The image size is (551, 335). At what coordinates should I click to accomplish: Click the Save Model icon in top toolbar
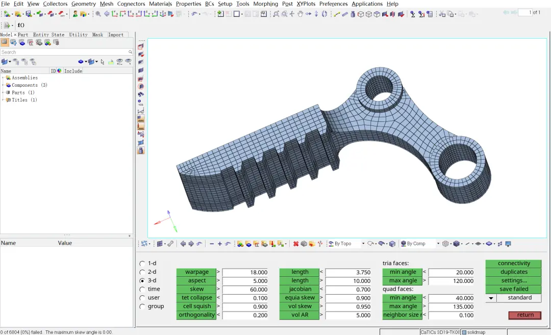[29, 14]
